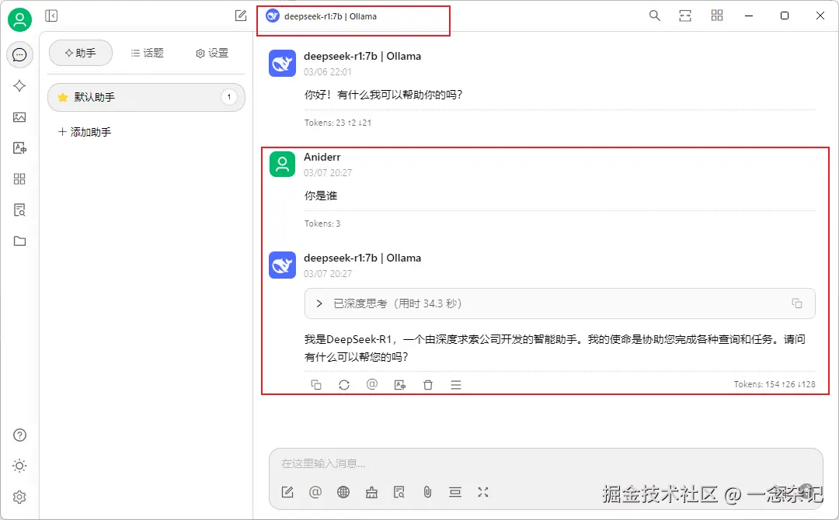
Task: Open mini apps icon in top bar
Action: click(x=717, y=16)
